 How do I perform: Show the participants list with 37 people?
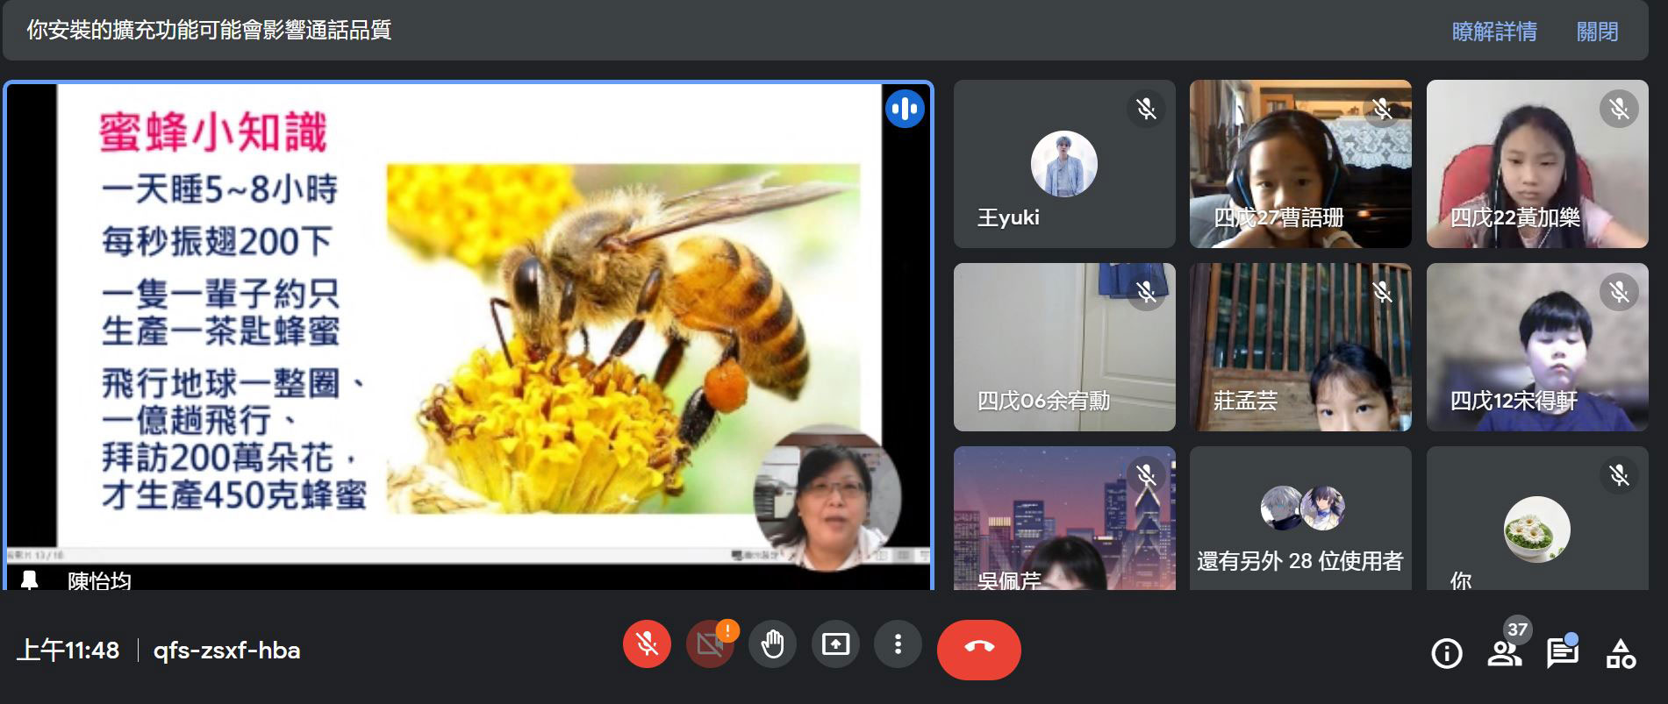1505,653
